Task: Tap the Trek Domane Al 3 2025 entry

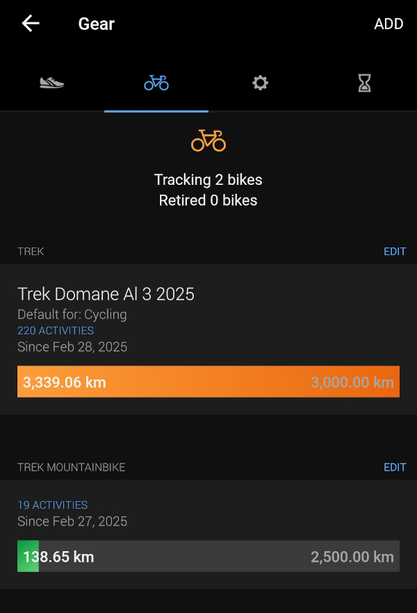Action: [106, 294]
